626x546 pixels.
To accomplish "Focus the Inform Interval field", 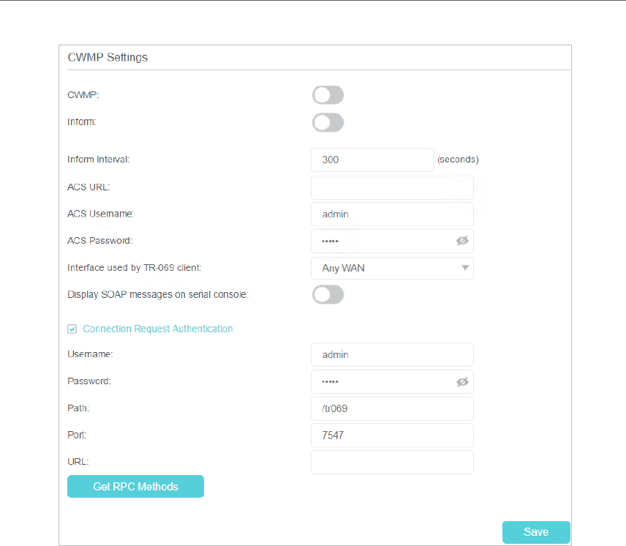I will click(372, 160).
